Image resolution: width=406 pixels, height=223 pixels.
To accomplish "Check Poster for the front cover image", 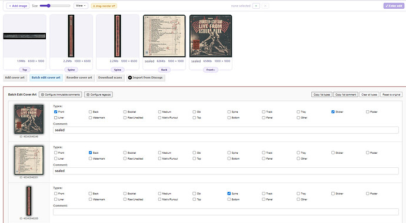I will (368, 112).
